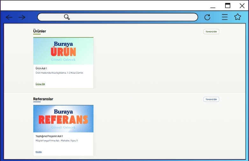Click the magnifying glass search icon
Screen dimensions: 249x161
click(67, 17)
